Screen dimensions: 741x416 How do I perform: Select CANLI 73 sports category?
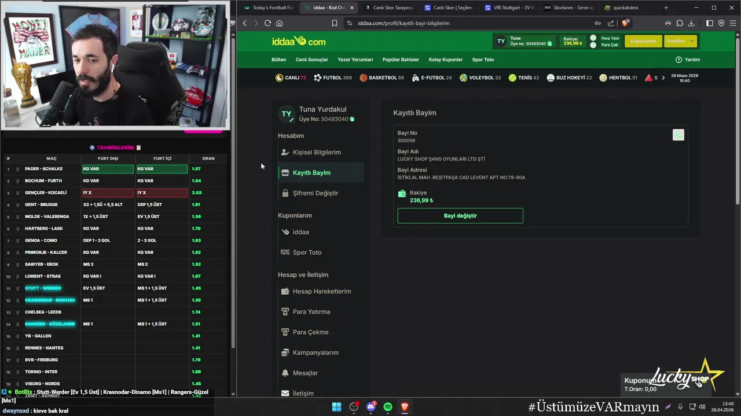pyautogui.click(x=291, y=77)
